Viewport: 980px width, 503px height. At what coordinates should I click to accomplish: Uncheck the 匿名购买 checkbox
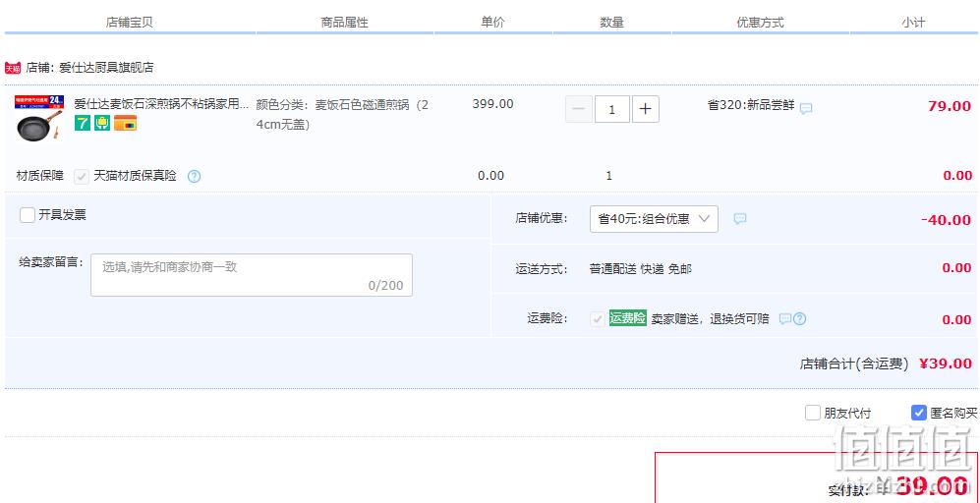tap(919, 413)
